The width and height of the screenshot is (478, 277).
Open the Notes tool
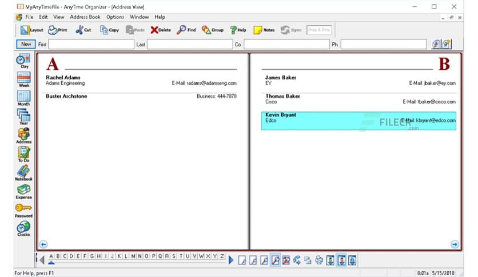tap(264, 30)
